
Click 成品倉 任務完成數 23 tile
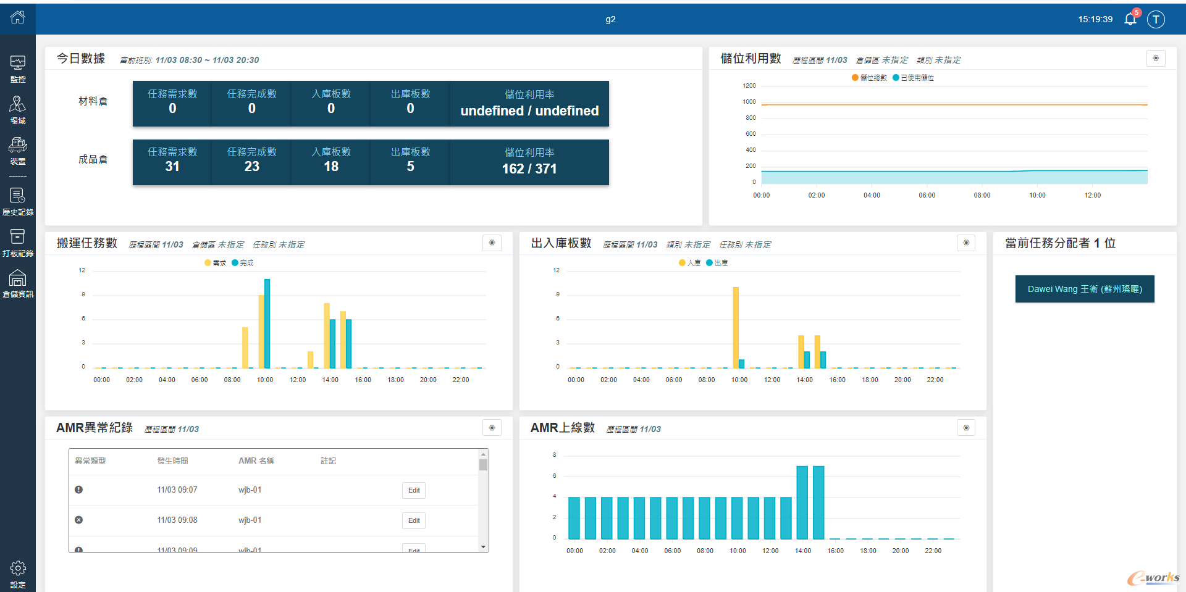tap(251, 162)
